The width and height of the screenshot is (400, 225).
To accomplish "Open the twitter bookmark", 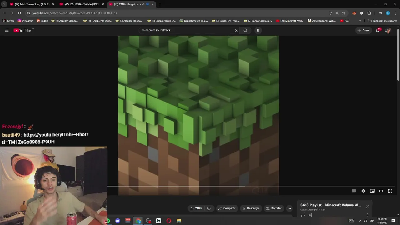I will click(x=8, y=21).
